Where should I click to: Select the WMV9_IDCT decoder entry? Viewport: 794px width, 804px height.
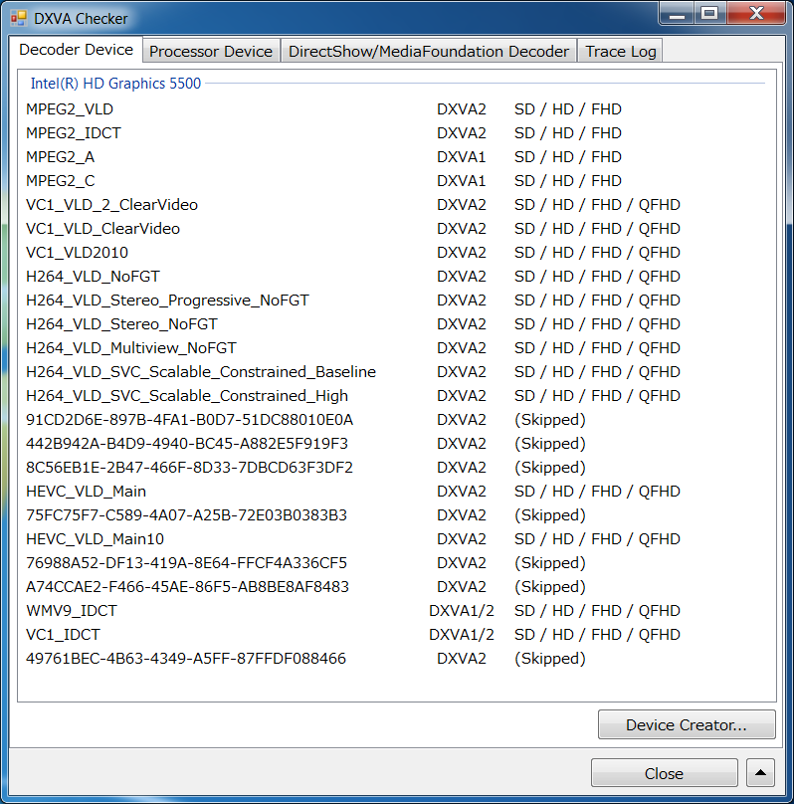point(72,611)
